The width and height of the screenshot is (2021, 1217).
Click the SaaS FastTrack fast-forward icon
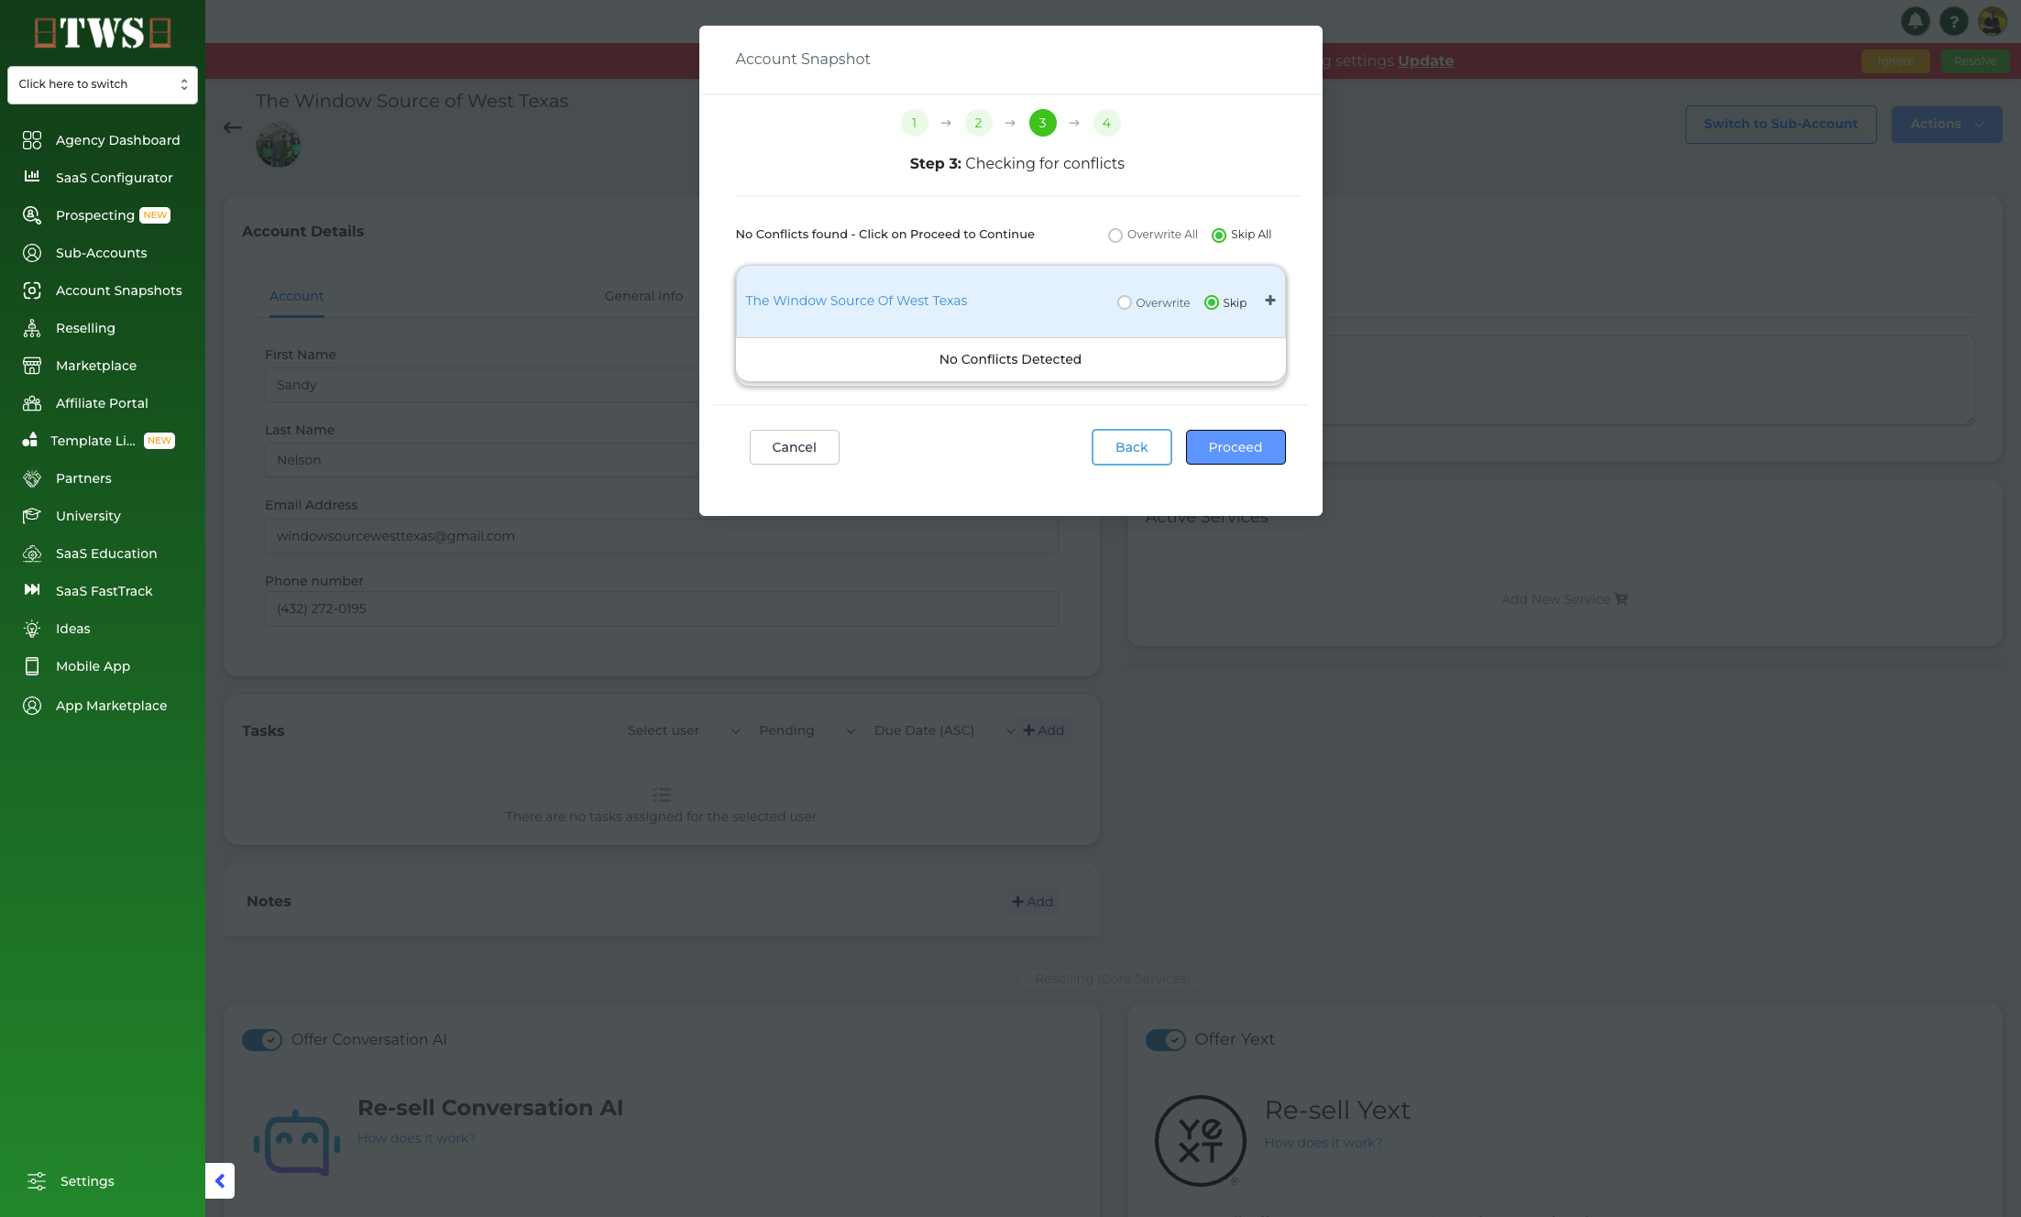coord(32,590)
